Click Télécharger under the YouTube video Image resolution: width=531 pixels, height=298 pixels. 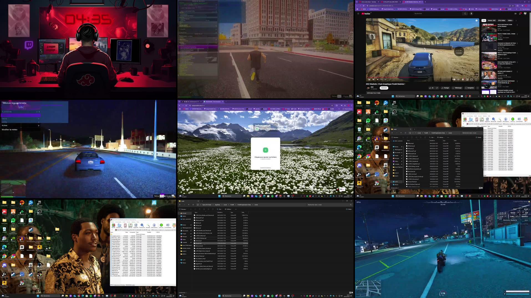click(x=457, y=88)
